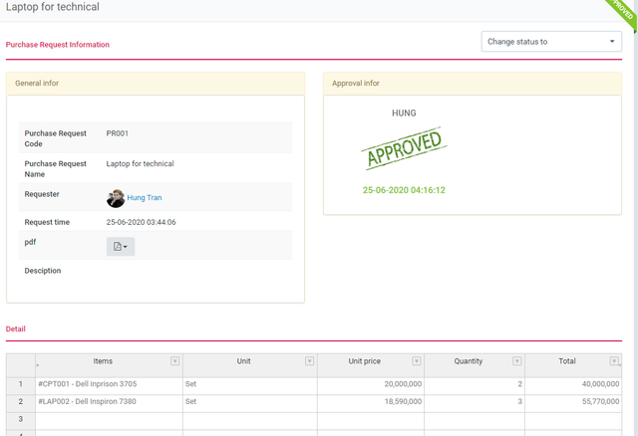Click the request time 25-06-2020 03:44:06
Image resolution: width=638 pixels, height=436 pixels.
tap(142, 222)
